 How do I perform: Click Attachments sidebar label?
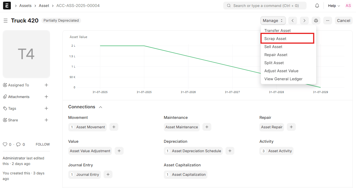click(19, 97)
